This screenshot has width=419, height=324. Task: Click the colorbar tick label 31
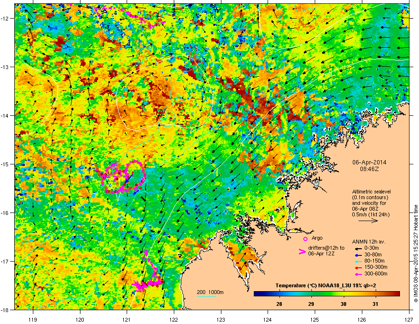tap(376, 304)
